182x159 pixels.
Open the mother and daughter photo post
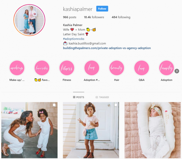click(x=29, y=130)
